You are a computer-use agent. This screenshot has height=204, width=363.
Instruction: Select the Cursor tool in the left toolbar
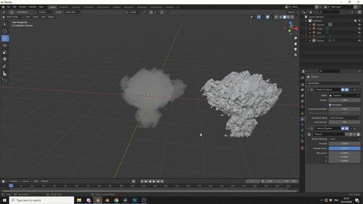pos(5,31)
